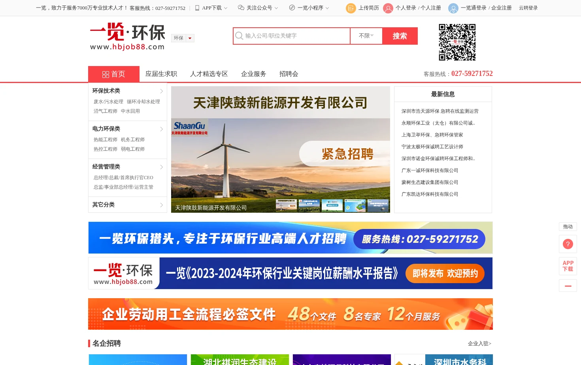Click 中水回用 job category
This screenshot has height=365, width=581.
130,111
